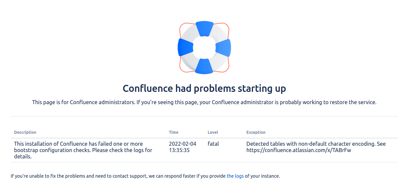Image resolution: width=415 pixels, height=191 pixels.
Task: Click the 'This page is for Confluence administrators' paragraph
Action: pyautogui.click(x=204, y=102)
